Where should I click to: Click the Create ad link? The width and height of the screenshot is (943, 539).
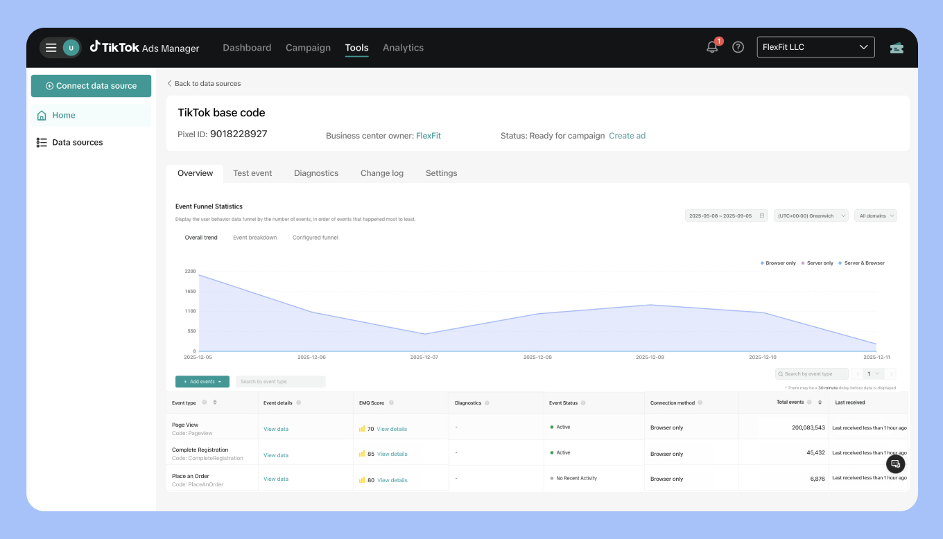627,136
